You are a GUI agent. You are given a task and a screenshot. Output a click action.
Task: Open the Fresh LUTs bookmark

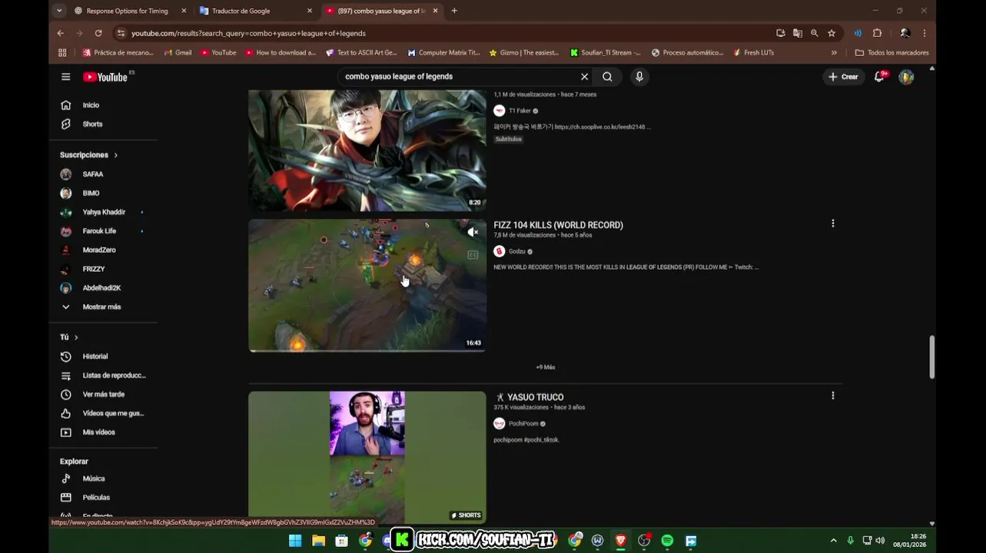[x=753, y=53]
